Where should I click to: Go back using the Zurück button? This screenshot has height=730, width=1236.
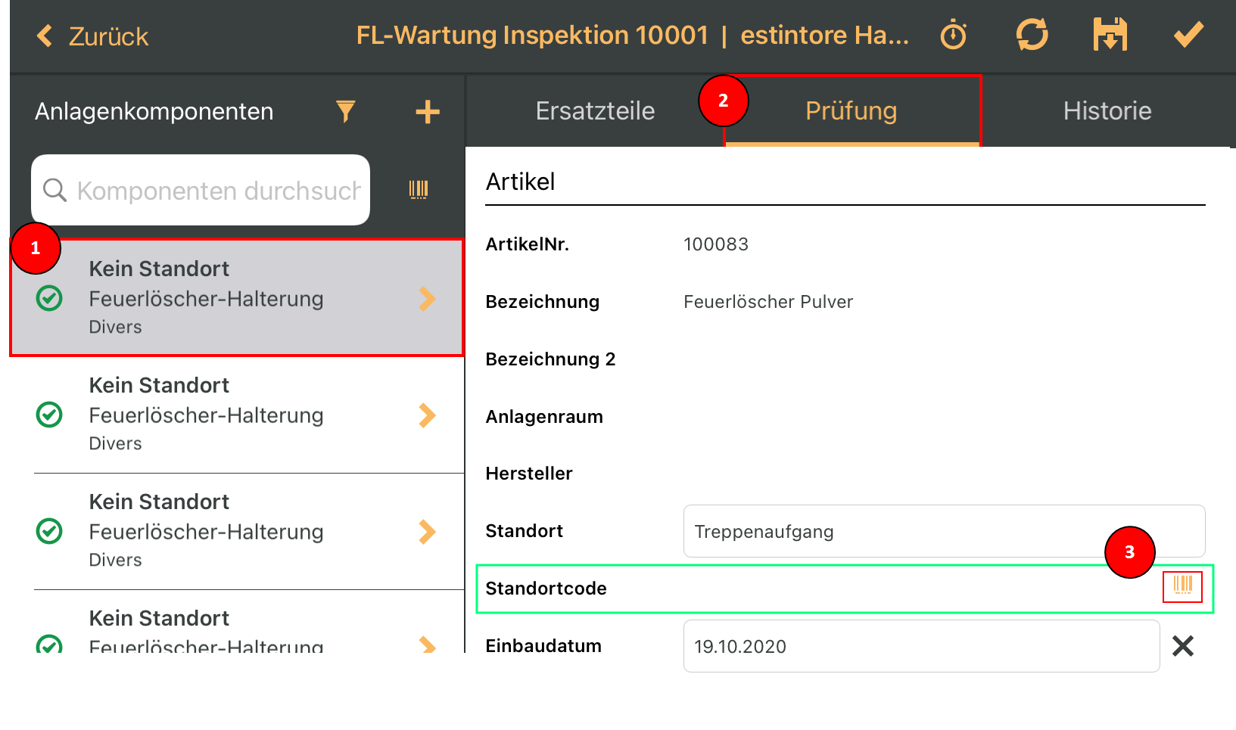pos(92,36)
